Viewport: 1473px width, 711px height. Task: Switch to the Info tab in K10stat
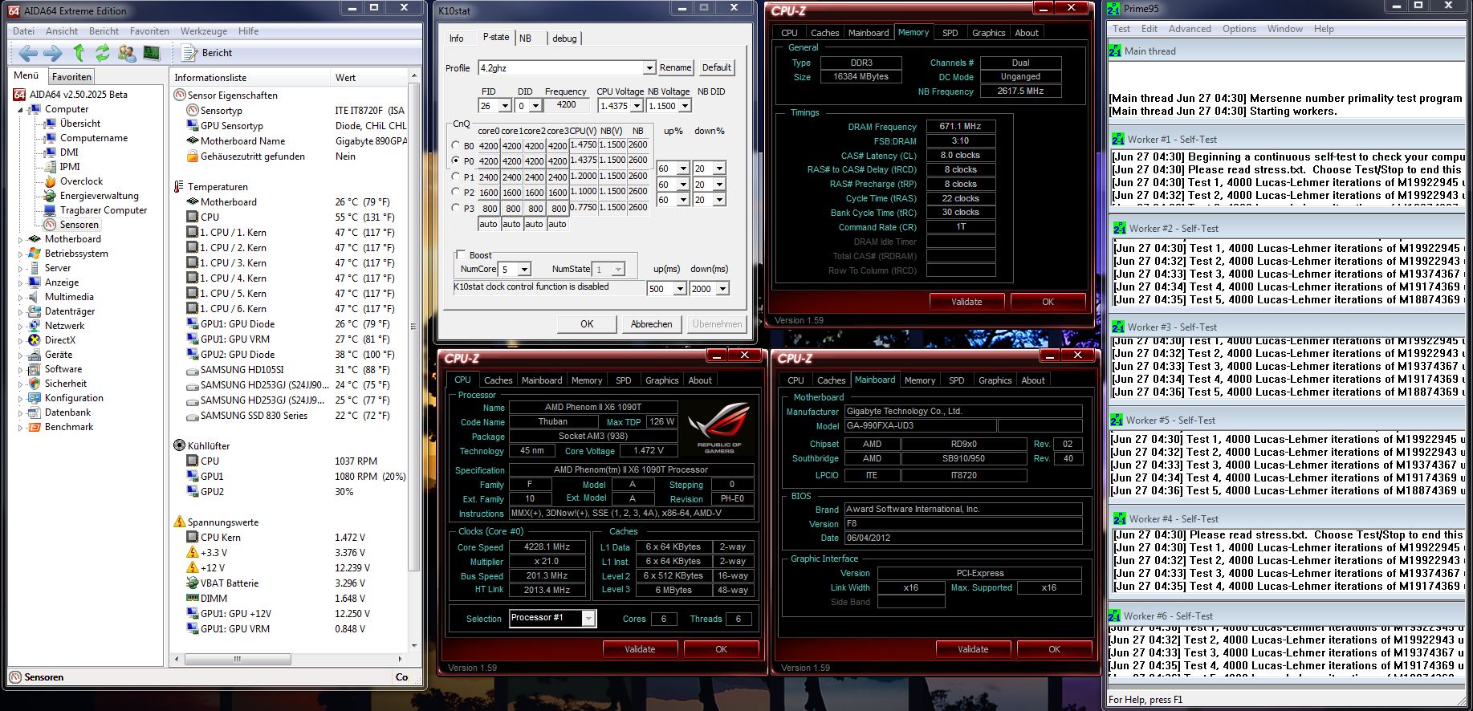coord(456,39)
